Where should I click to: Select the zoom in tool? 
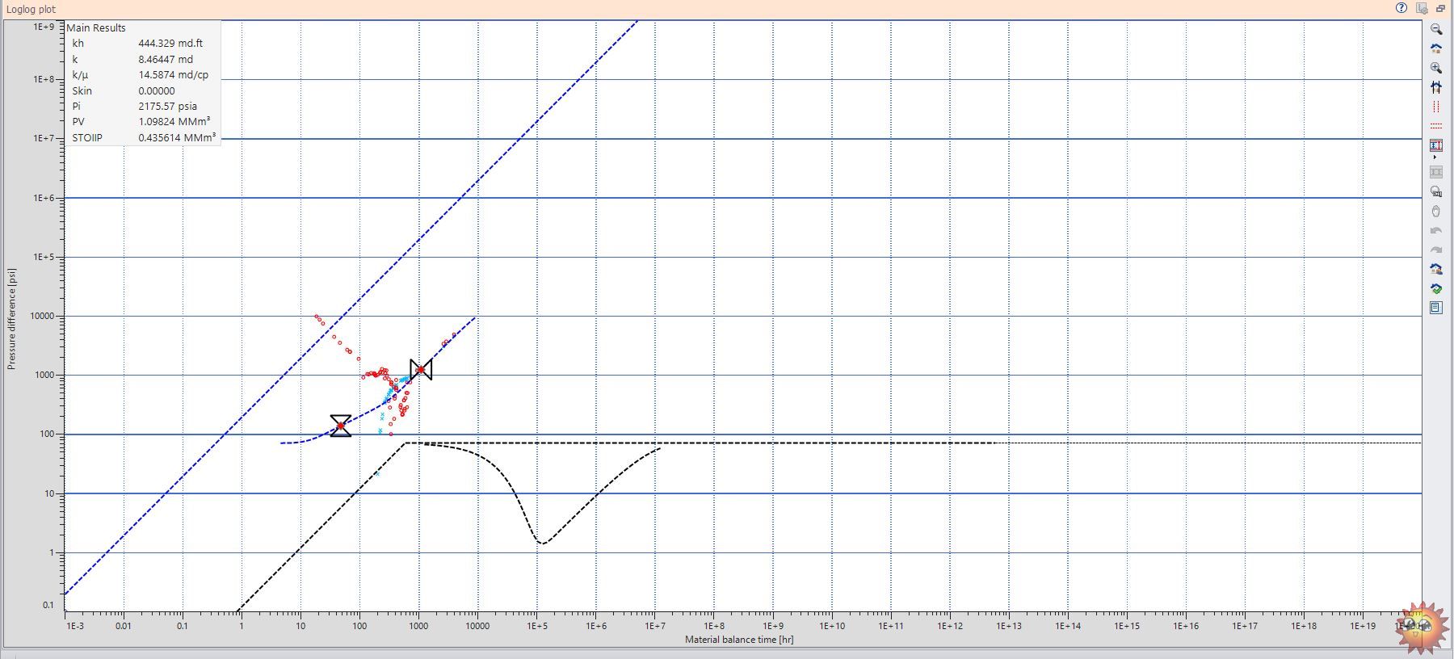(x=1436, y=68)
